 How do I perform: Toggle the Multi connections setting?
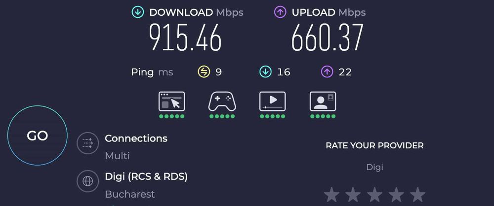(x=117, y=156)
